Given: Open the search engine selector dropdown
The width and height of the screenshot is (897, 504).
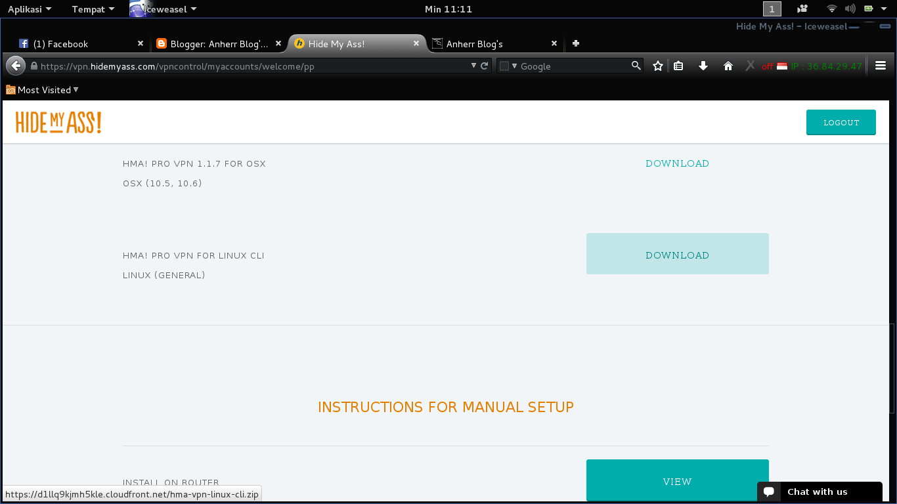Looking at the screenshot, I should point(509,66).
